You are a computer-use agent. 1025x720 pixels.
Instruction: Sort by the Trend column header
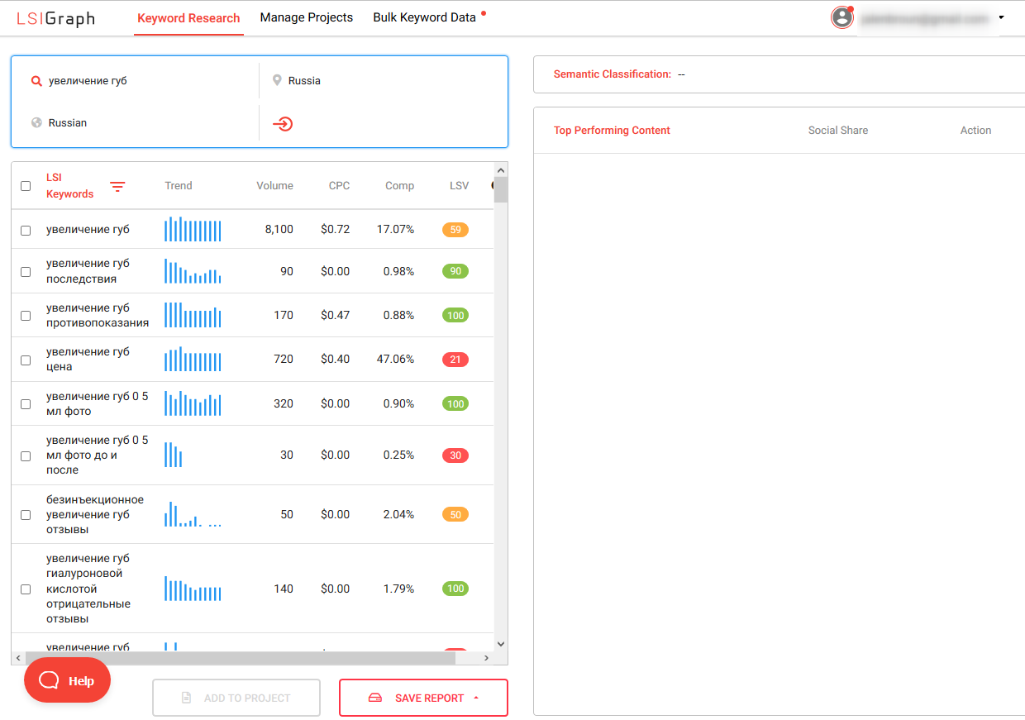pyautogui.click(x=179, y=186)
